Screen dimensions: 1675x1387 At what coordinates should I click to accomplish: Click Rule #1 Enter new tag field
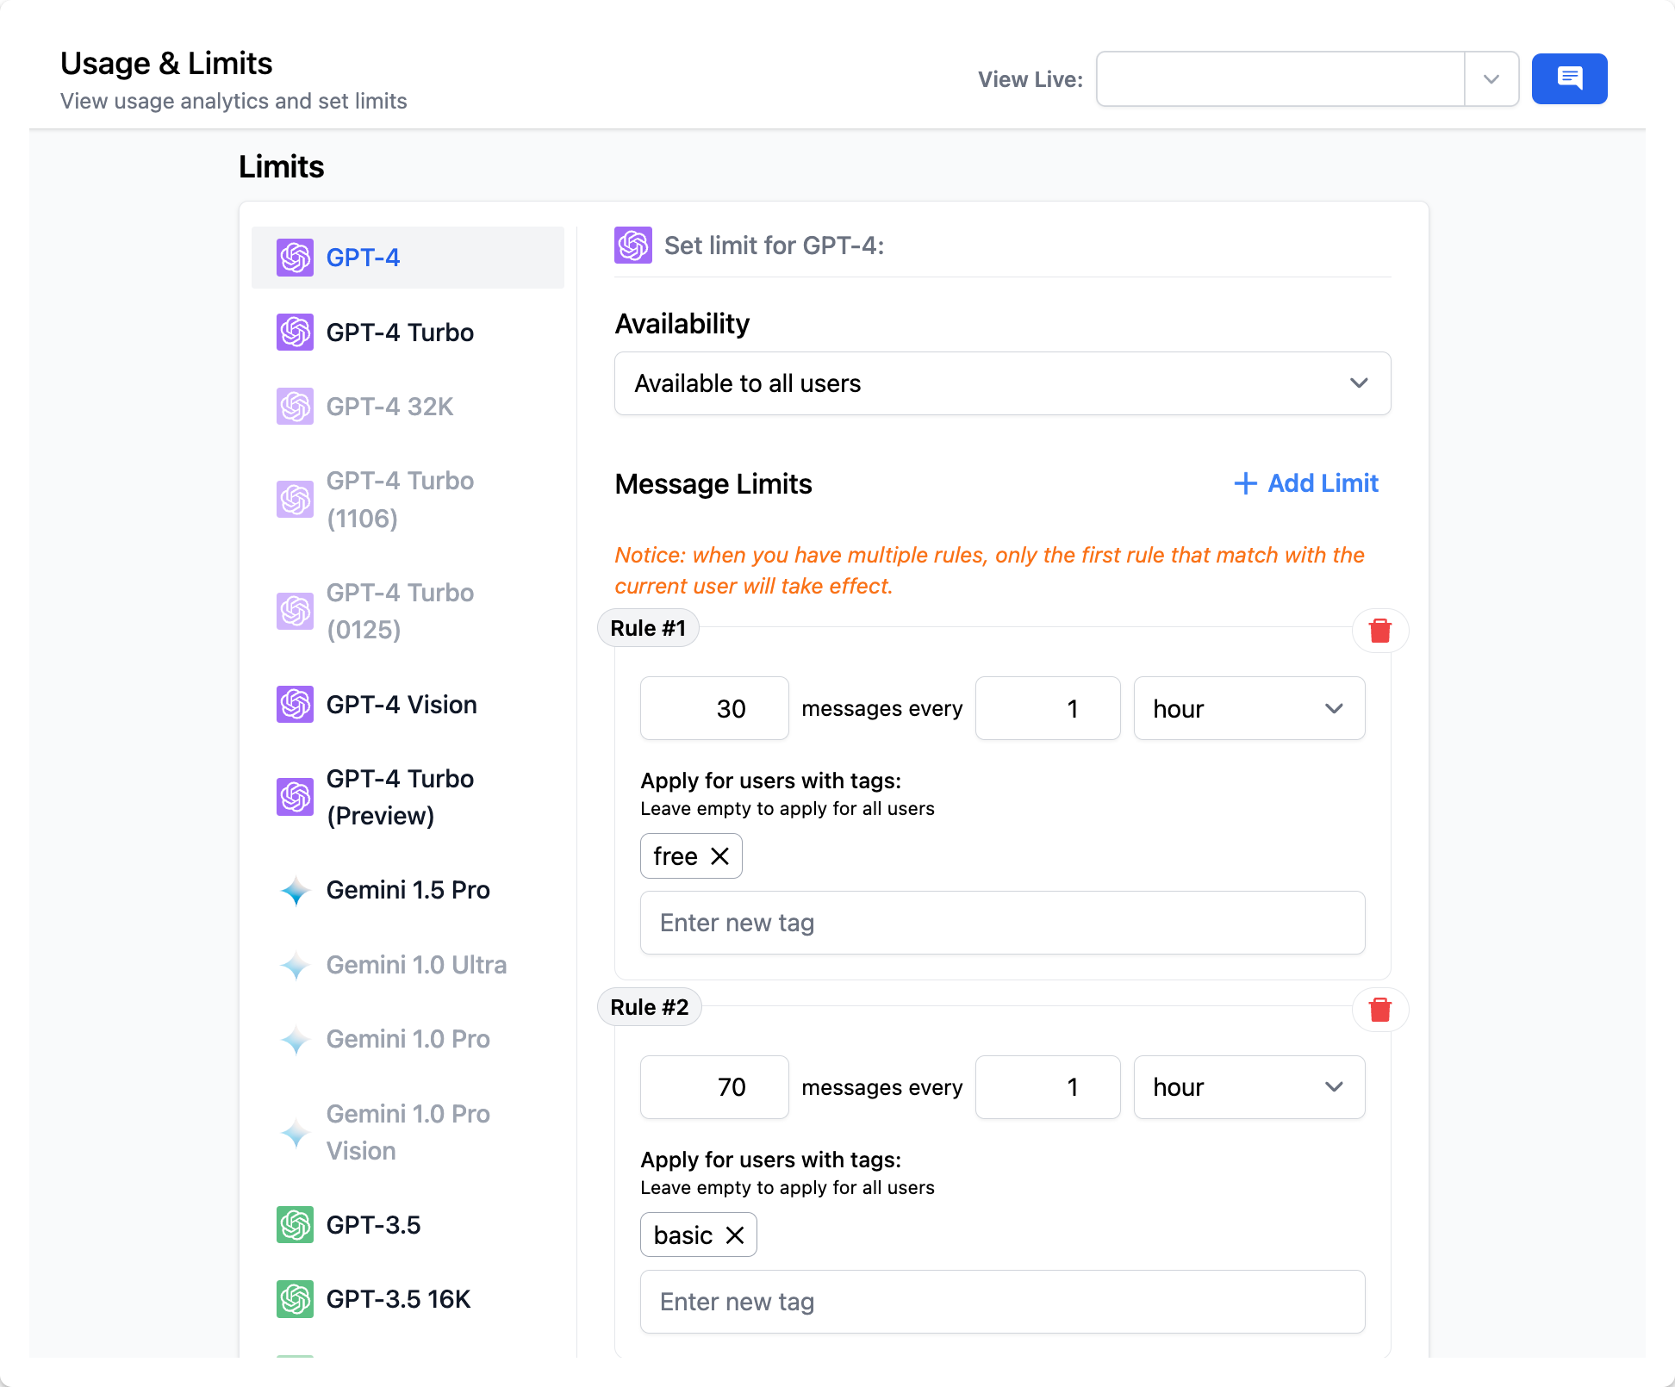[1002, 923]
